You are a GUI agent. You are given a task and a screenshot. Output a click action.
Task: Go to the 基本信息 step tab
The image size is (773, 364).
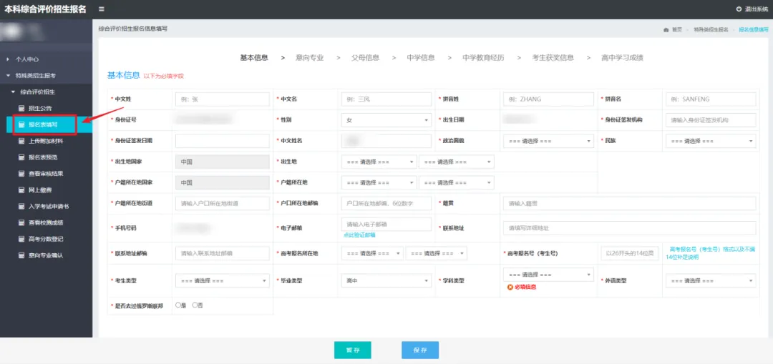254,58
